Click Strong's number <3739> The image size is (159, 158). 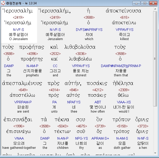(100, 126)
